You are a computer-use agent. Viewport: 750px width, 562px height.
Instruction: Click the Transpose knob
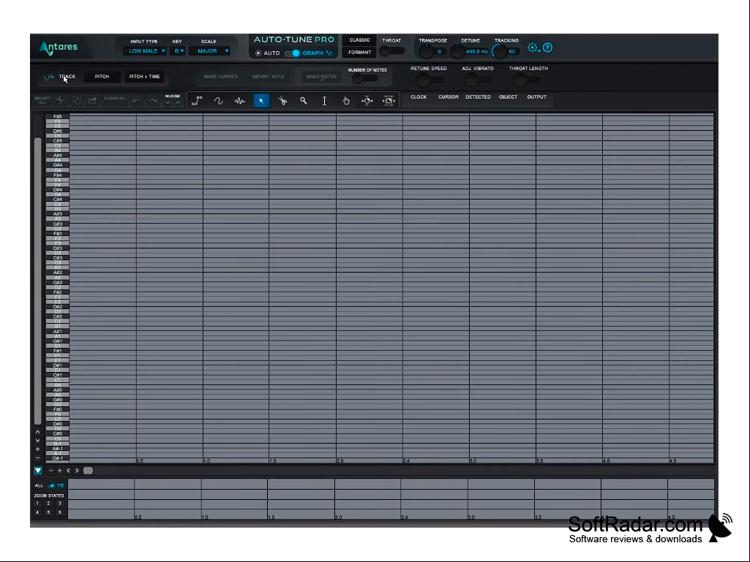click(426, 51)
